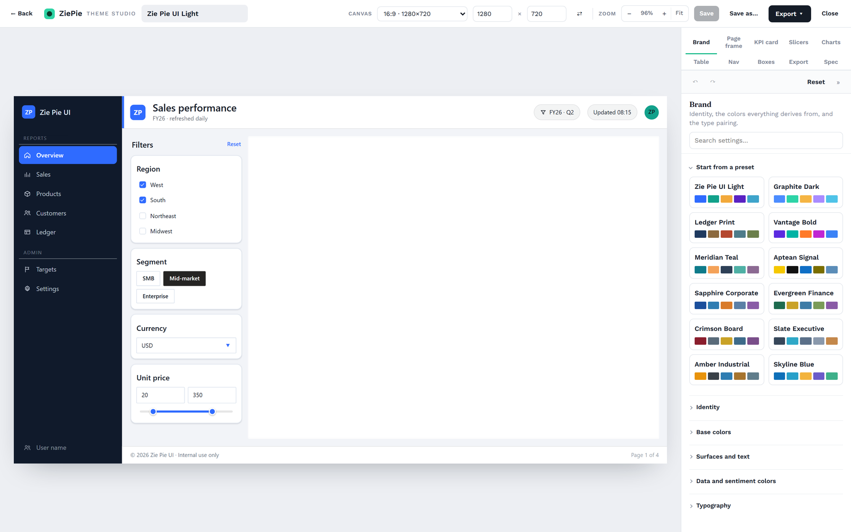
Task: Click the User name avatar icon
Action: (28, 448)
